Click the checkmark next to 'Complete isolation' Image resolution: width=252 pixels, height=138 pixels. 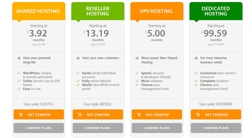coord(196,81)
